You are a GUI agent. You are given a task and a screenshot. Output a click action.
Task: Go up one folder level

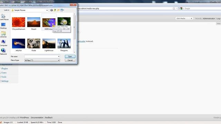pyautogui.click(x=55, y=10)
